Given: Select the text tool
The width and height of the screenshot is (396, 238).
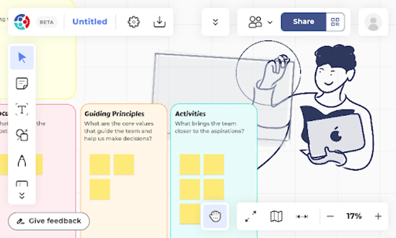Looking at the screenshot, I should (x=22, y=109).
